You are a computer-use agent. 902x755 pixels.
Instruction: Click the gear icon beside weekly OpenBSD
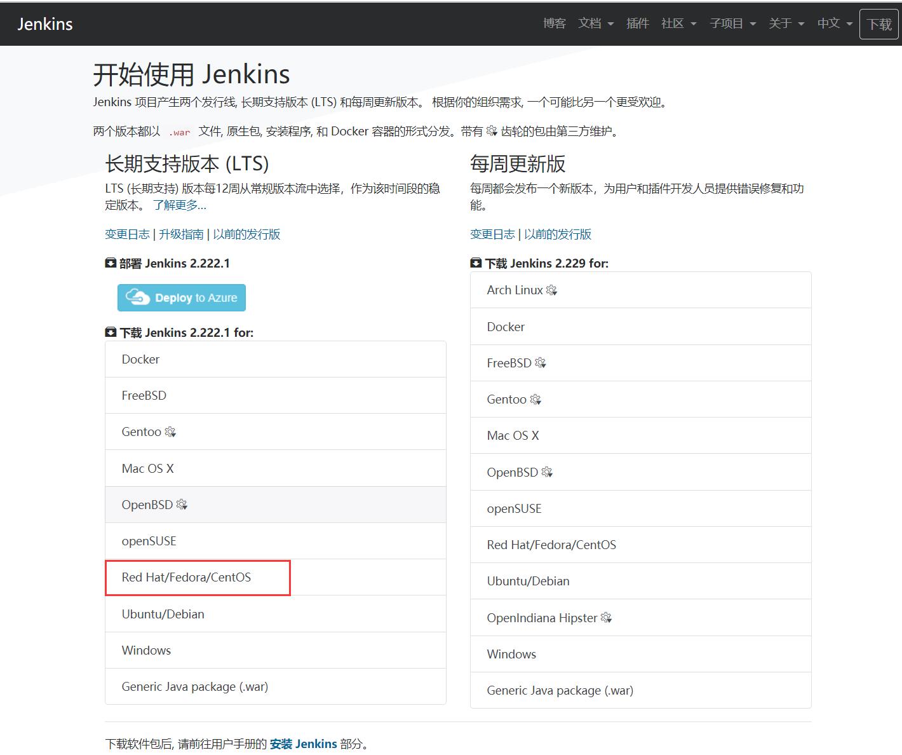pos(547,472)
